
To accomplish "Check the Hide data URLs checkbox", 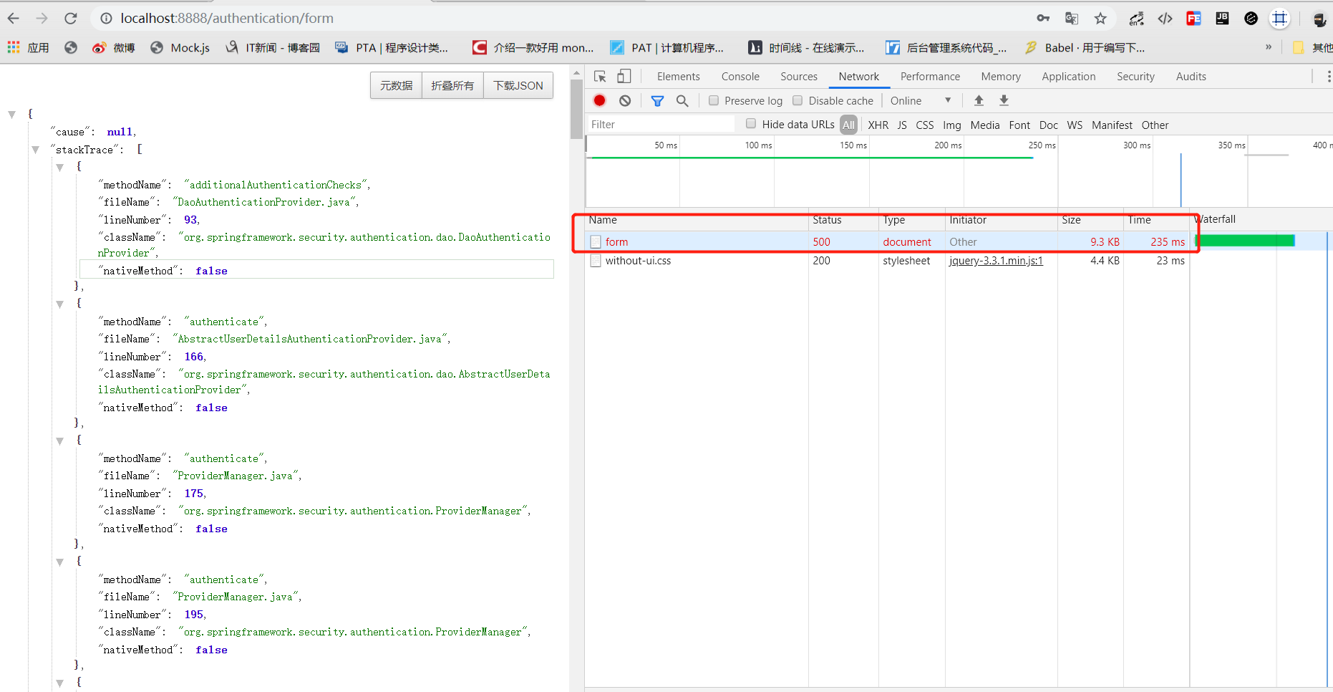I will [751, 123].
